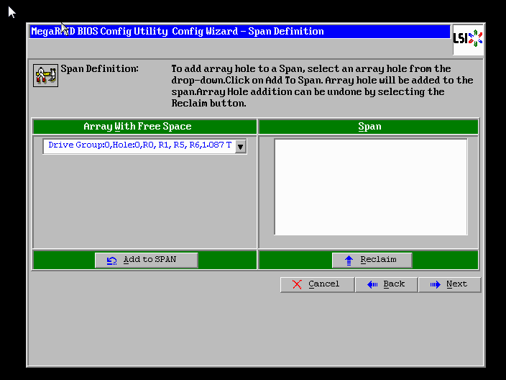Cancel the configuration wizard

[x=317, y=284]
